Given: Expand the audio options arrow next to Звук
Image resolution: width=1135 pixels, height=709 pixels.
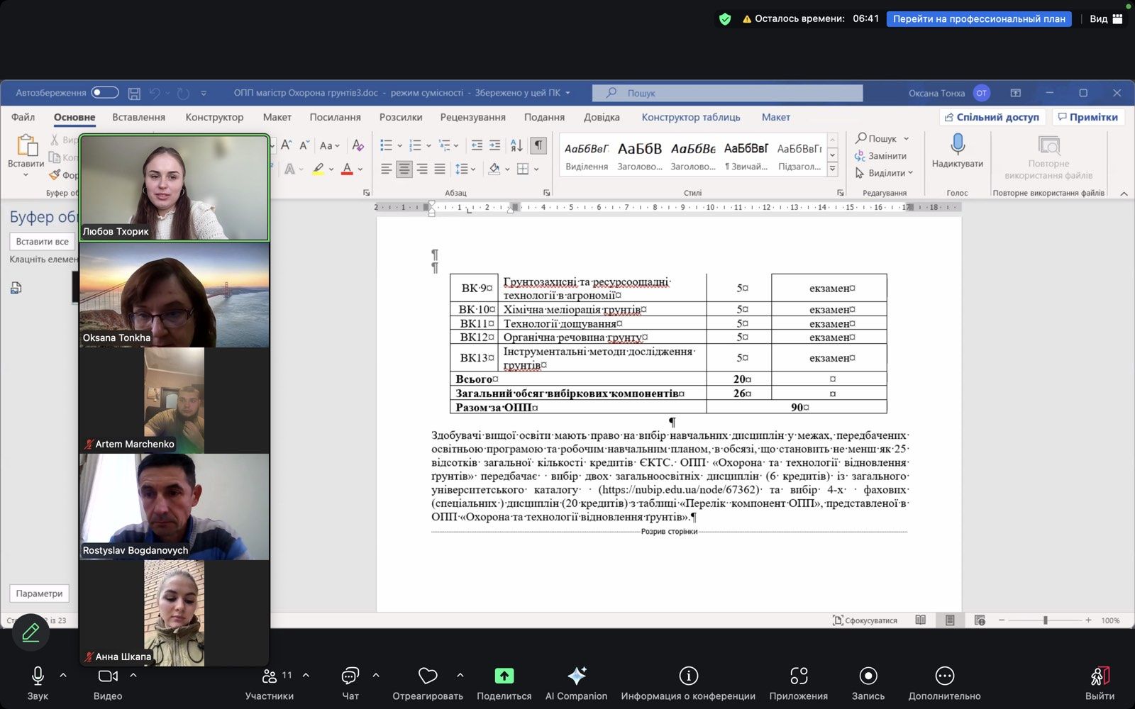Looking at the screenshot, I should point(63,675).
